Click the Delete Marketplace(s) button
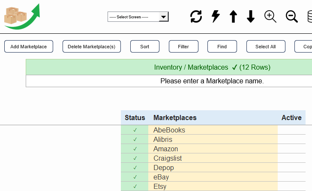Image resolution: width=312 pixels, height=191 pixels. point(92,47)
